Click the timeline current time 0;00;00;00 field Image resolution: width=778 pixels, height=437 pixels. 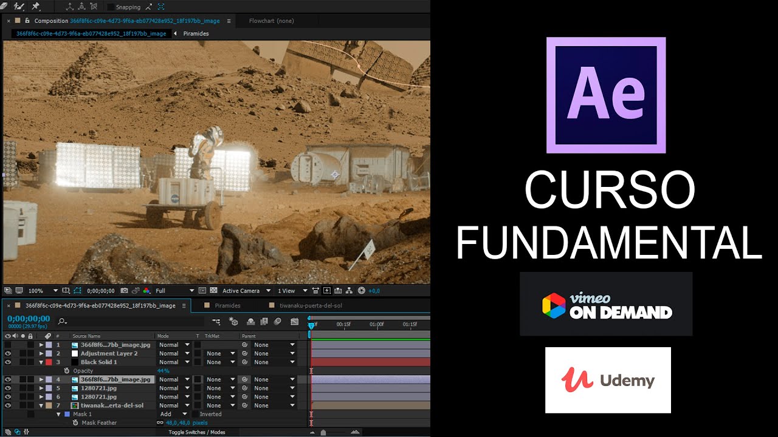[x=29, y=319]
